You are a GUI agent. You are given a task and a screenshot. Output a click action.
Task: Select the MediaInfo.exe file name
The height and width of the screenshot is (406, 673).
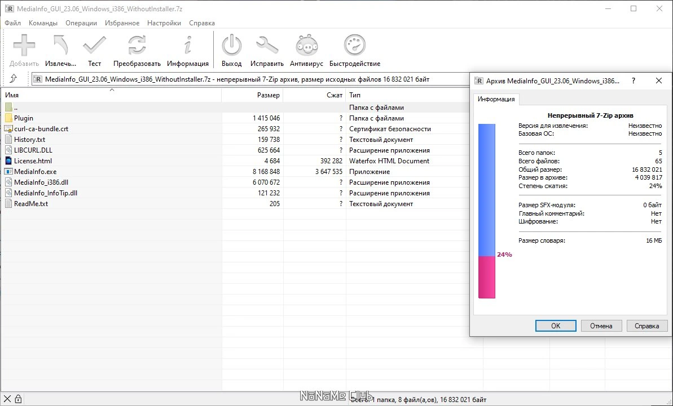tap(35, 171)
